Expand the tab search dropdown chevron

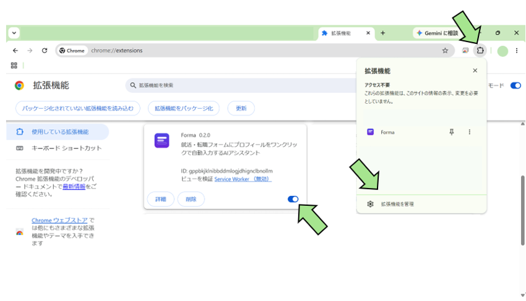14,33
